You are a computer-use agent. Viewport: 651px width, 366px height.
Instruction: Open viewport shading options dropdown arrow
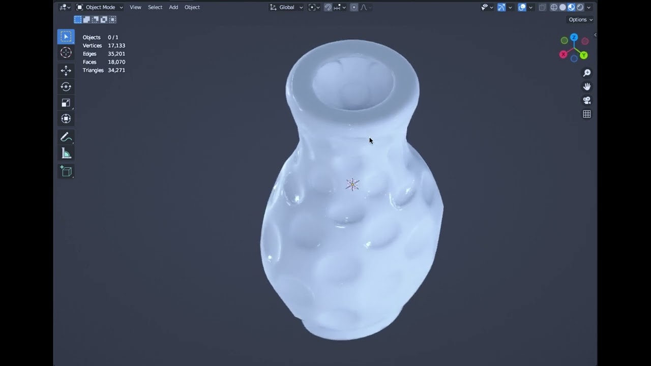tap(588, 7)
